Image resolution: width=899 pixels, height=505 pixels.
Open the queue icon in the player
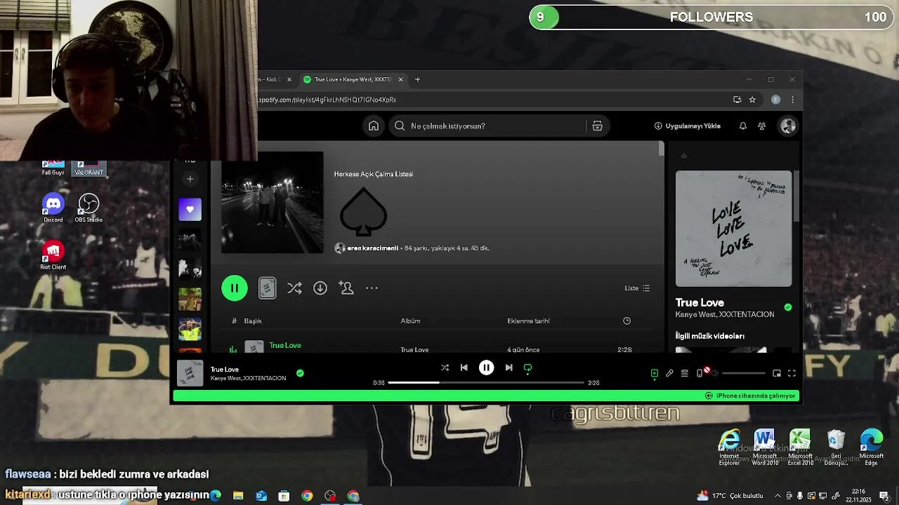click(x=684, y=373)
